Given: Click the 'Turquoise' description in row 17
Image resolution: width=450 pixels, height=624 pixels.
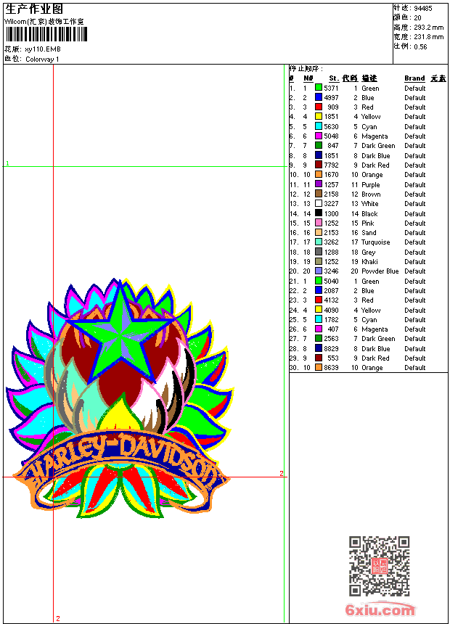Looking at the screenshot, I should (x=375, y=242).
